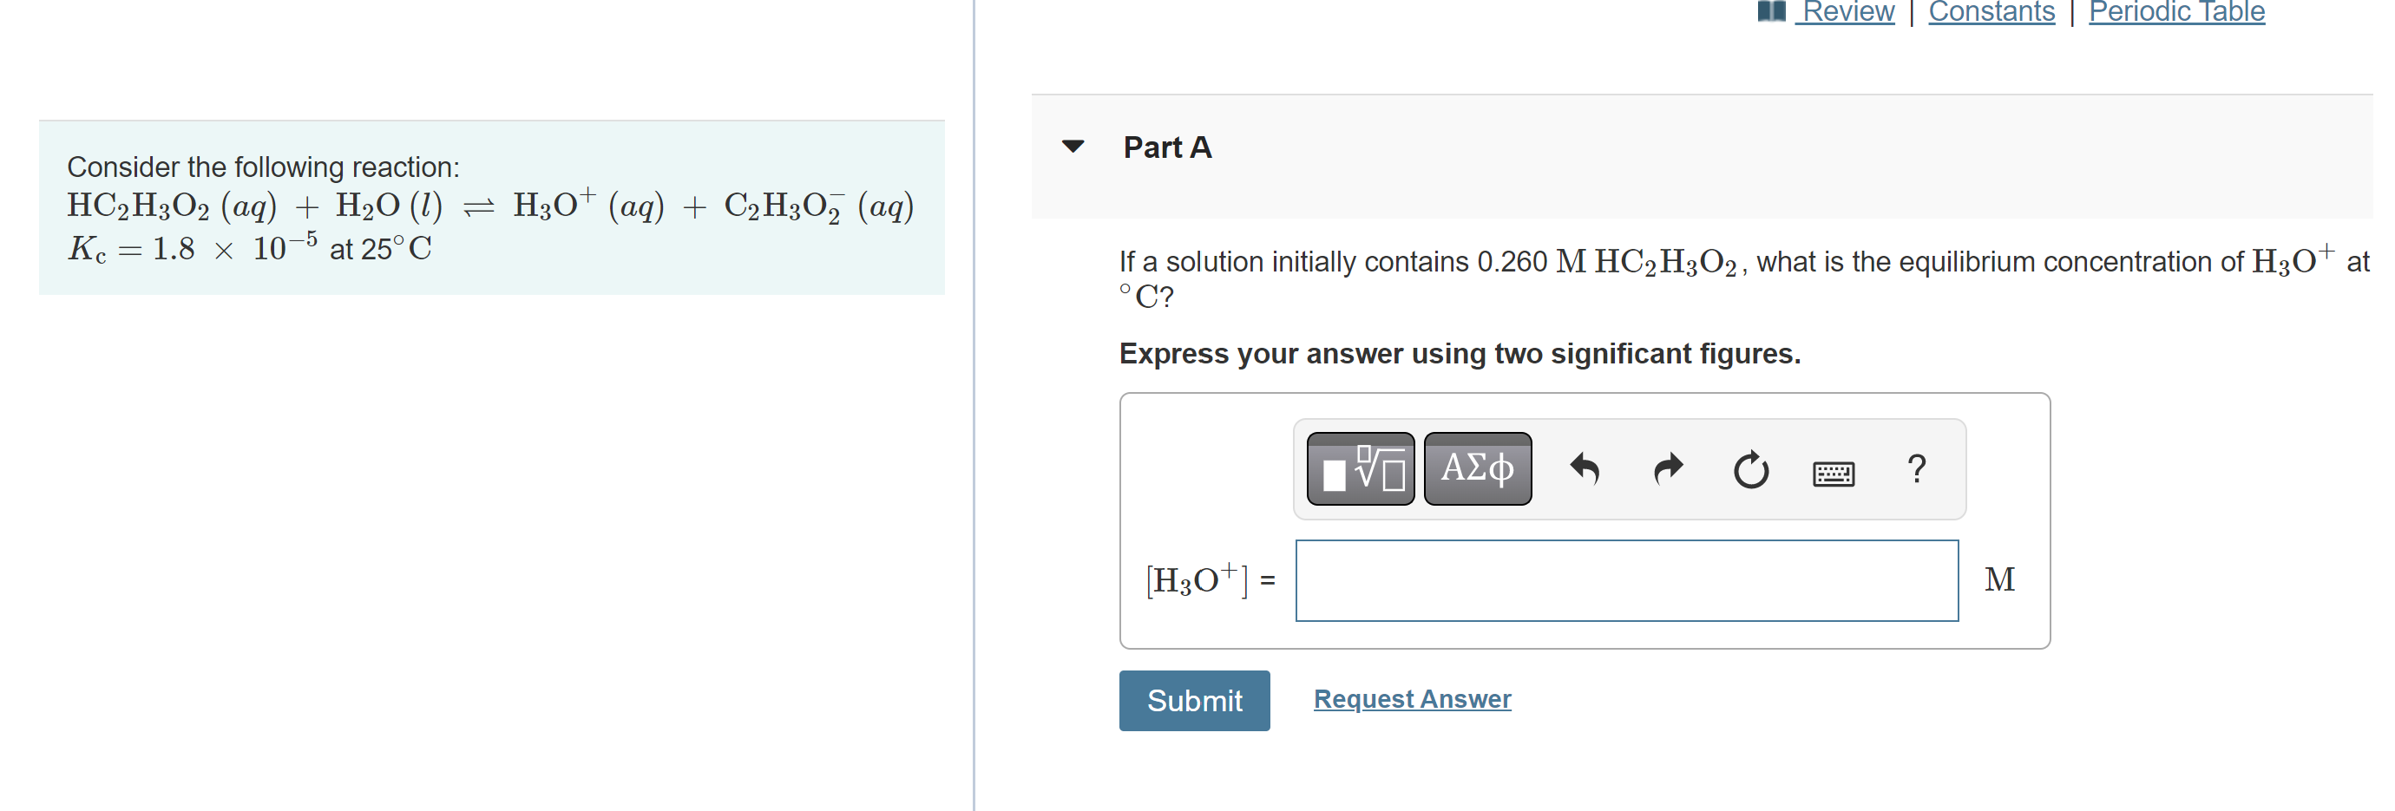Reset the answer field
Viewport: 2395px width, 811px height.
[1751, 470]
